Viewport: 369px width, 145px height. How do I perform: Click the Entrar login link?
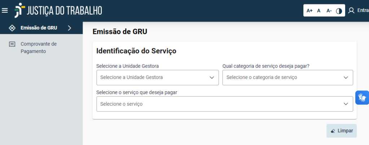[x=363, y=10]
